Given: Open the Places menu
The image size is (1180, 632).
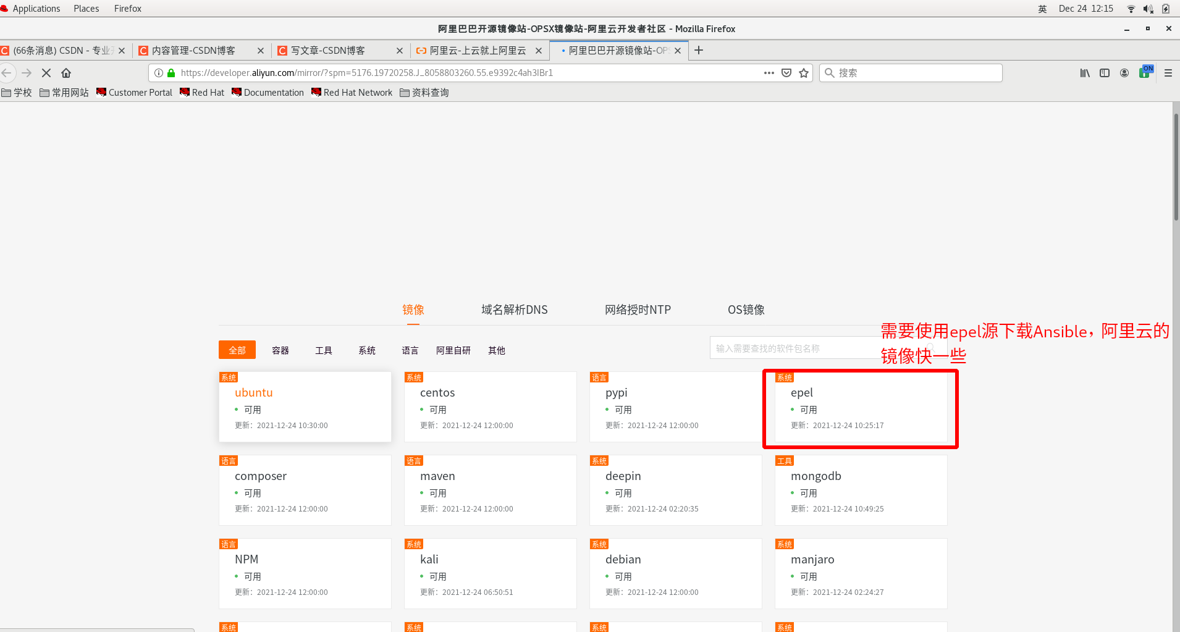Looking at the screenshot, I should (x=86, y=9).
